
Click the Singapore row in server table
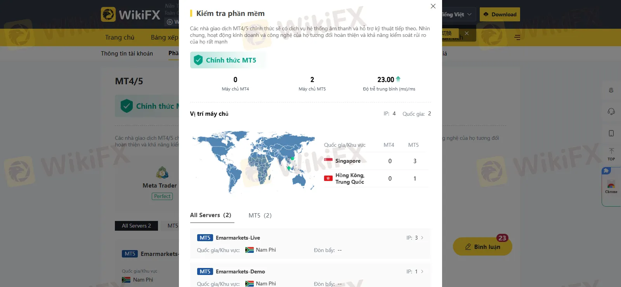click(x=376, y=161)
